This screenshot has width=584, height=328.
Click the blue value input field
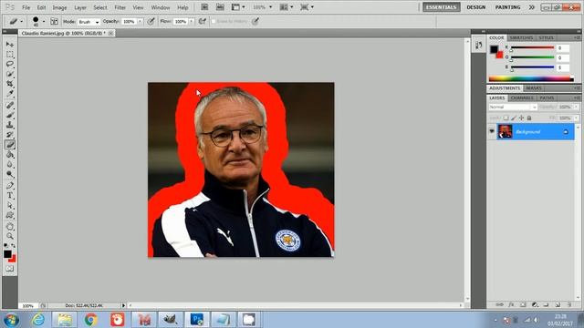[563, 67]
